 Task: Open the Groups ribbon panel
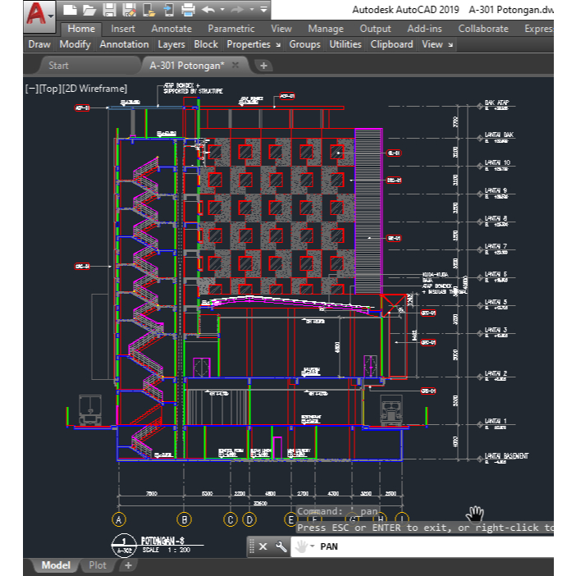coord(304,44)
